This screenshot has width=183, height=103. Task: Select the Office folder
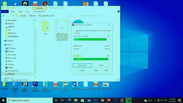(46, 28)
